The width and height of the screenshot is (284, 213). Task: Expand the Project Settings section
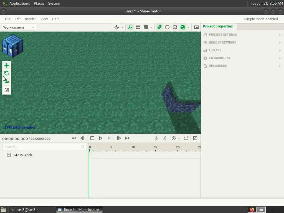[x=242, y=35]
